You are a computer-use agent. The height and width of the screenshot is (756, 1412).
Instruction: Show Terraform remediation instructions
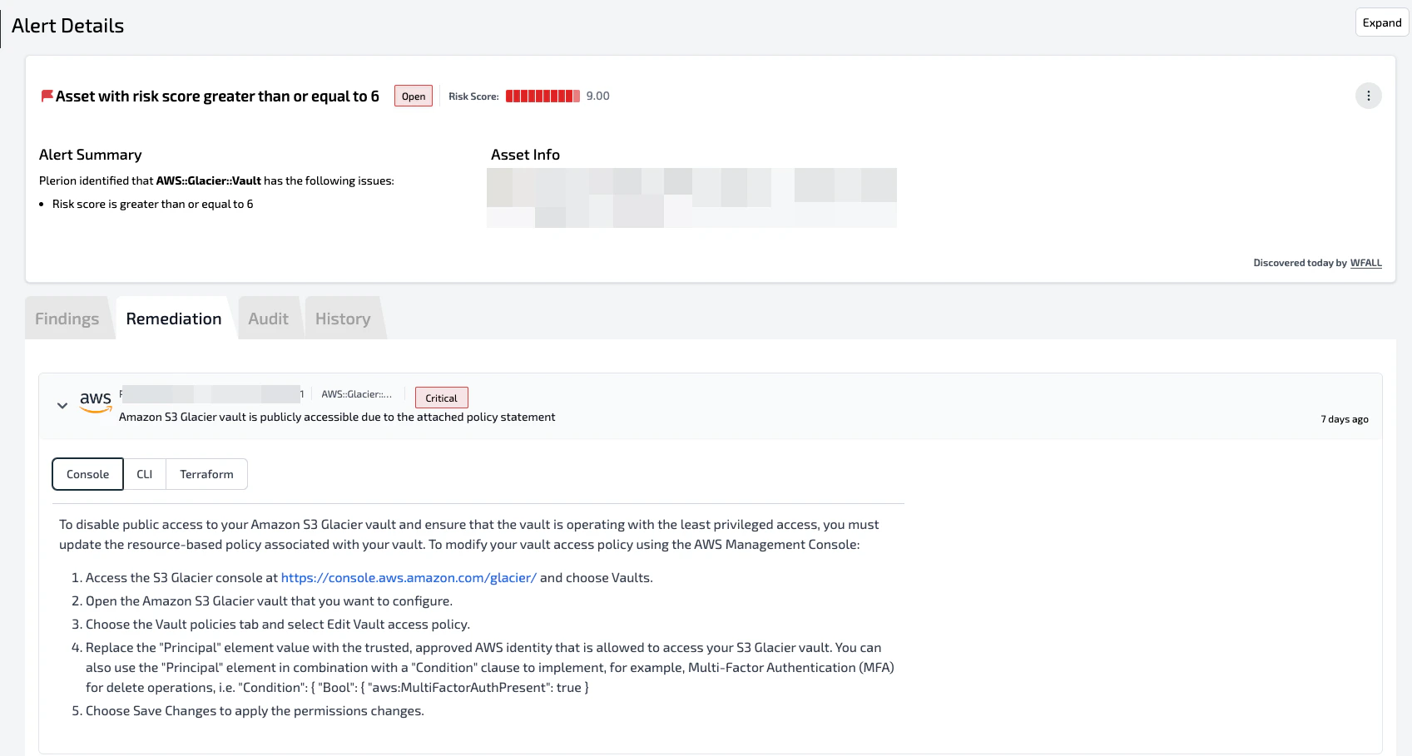click(x=206, y=474)
